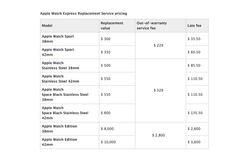Image resolution: width=244 pixels, height=156 pixels.
Task: Click the '$ 60.50' late fee
Action: [x=194, y=52]
